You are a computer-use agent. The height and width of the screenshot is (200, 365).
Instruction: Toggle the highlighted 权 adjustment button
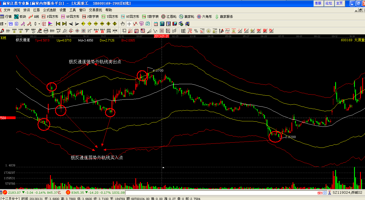point(44,24)
